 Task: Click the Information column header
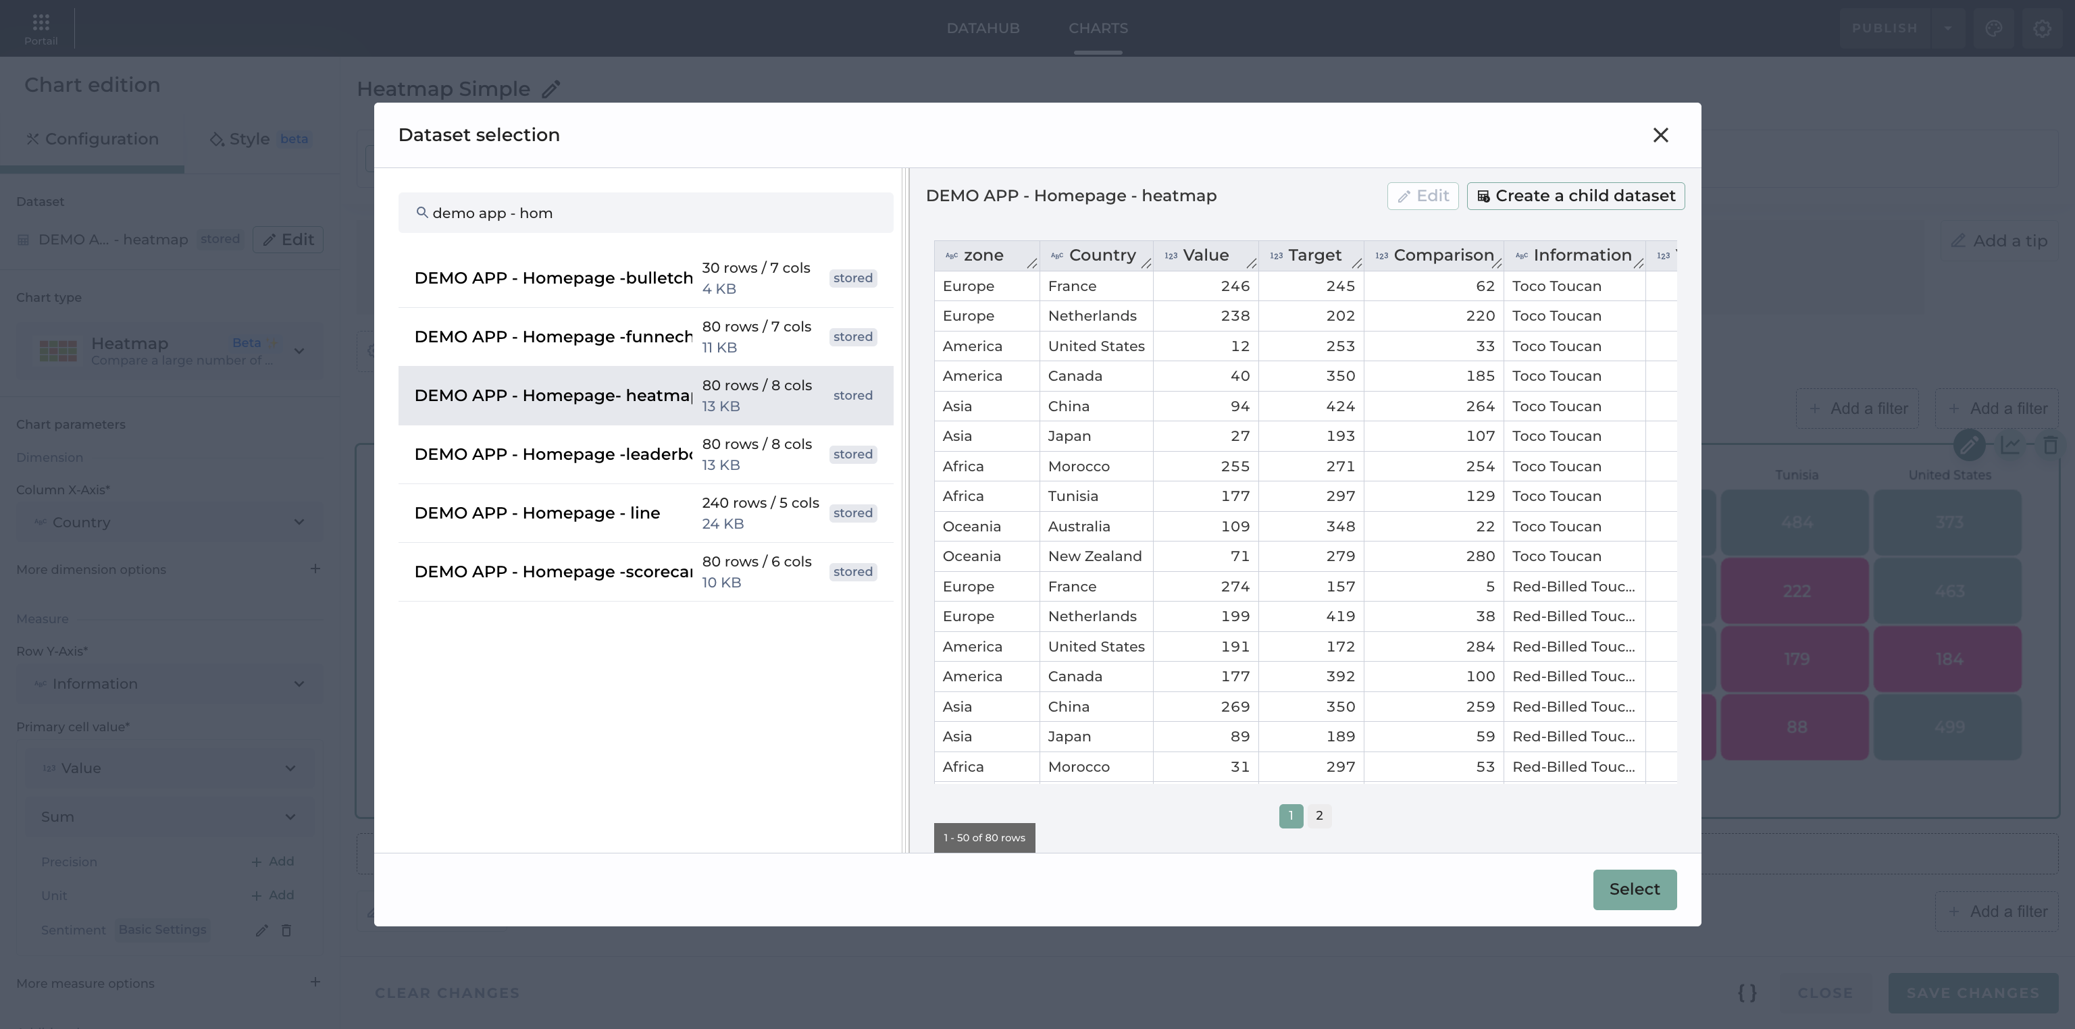(x=1574, y=255)
